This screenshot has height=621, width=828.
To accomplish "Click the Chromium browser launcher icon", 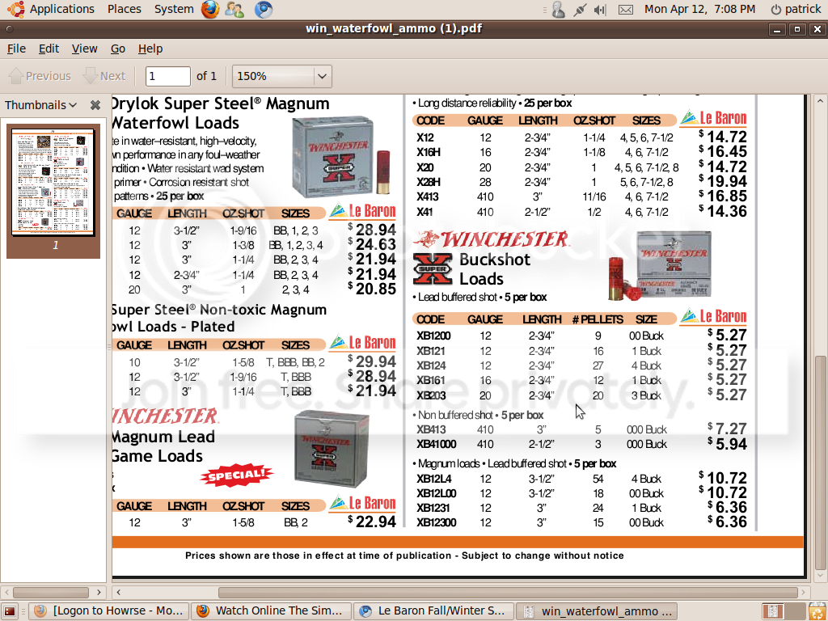I will [x=263, y=10].
